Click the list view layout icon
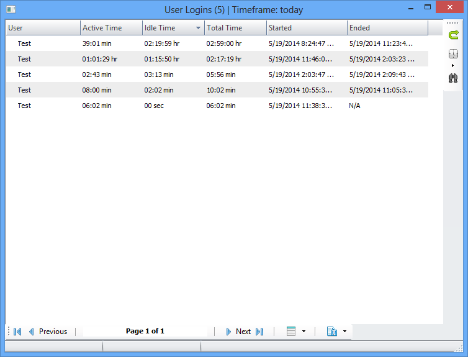The height and width of the screenshot is (357, 468). (291, 332)
